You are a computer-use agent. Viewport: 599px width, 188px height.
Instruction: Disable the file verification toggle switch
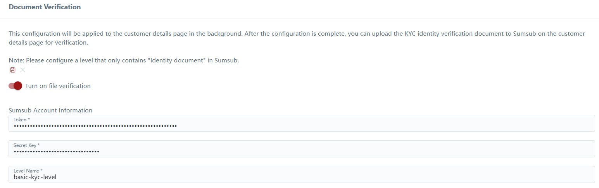(x=16, y=86)
